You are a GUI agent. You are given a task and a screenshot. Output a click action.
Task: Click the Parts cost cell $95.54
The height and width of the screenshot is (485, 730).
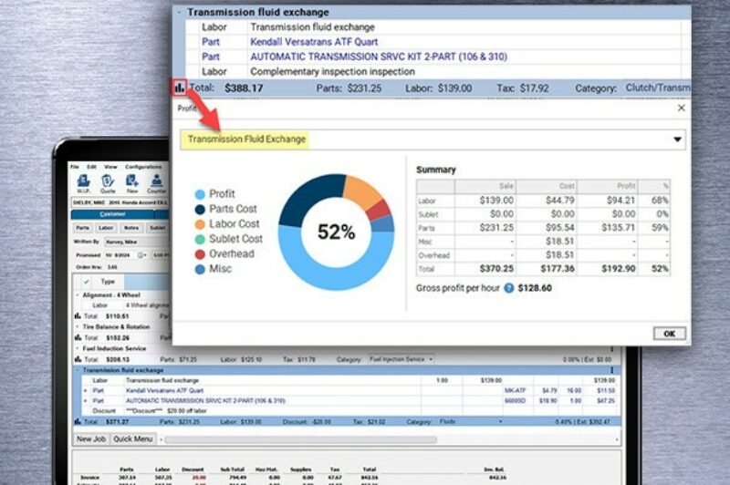546,228
